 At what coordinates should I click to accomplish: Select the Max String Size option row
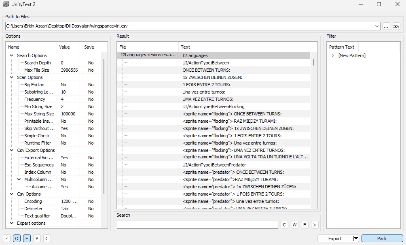pyautogui.click(x=53, y=113)
